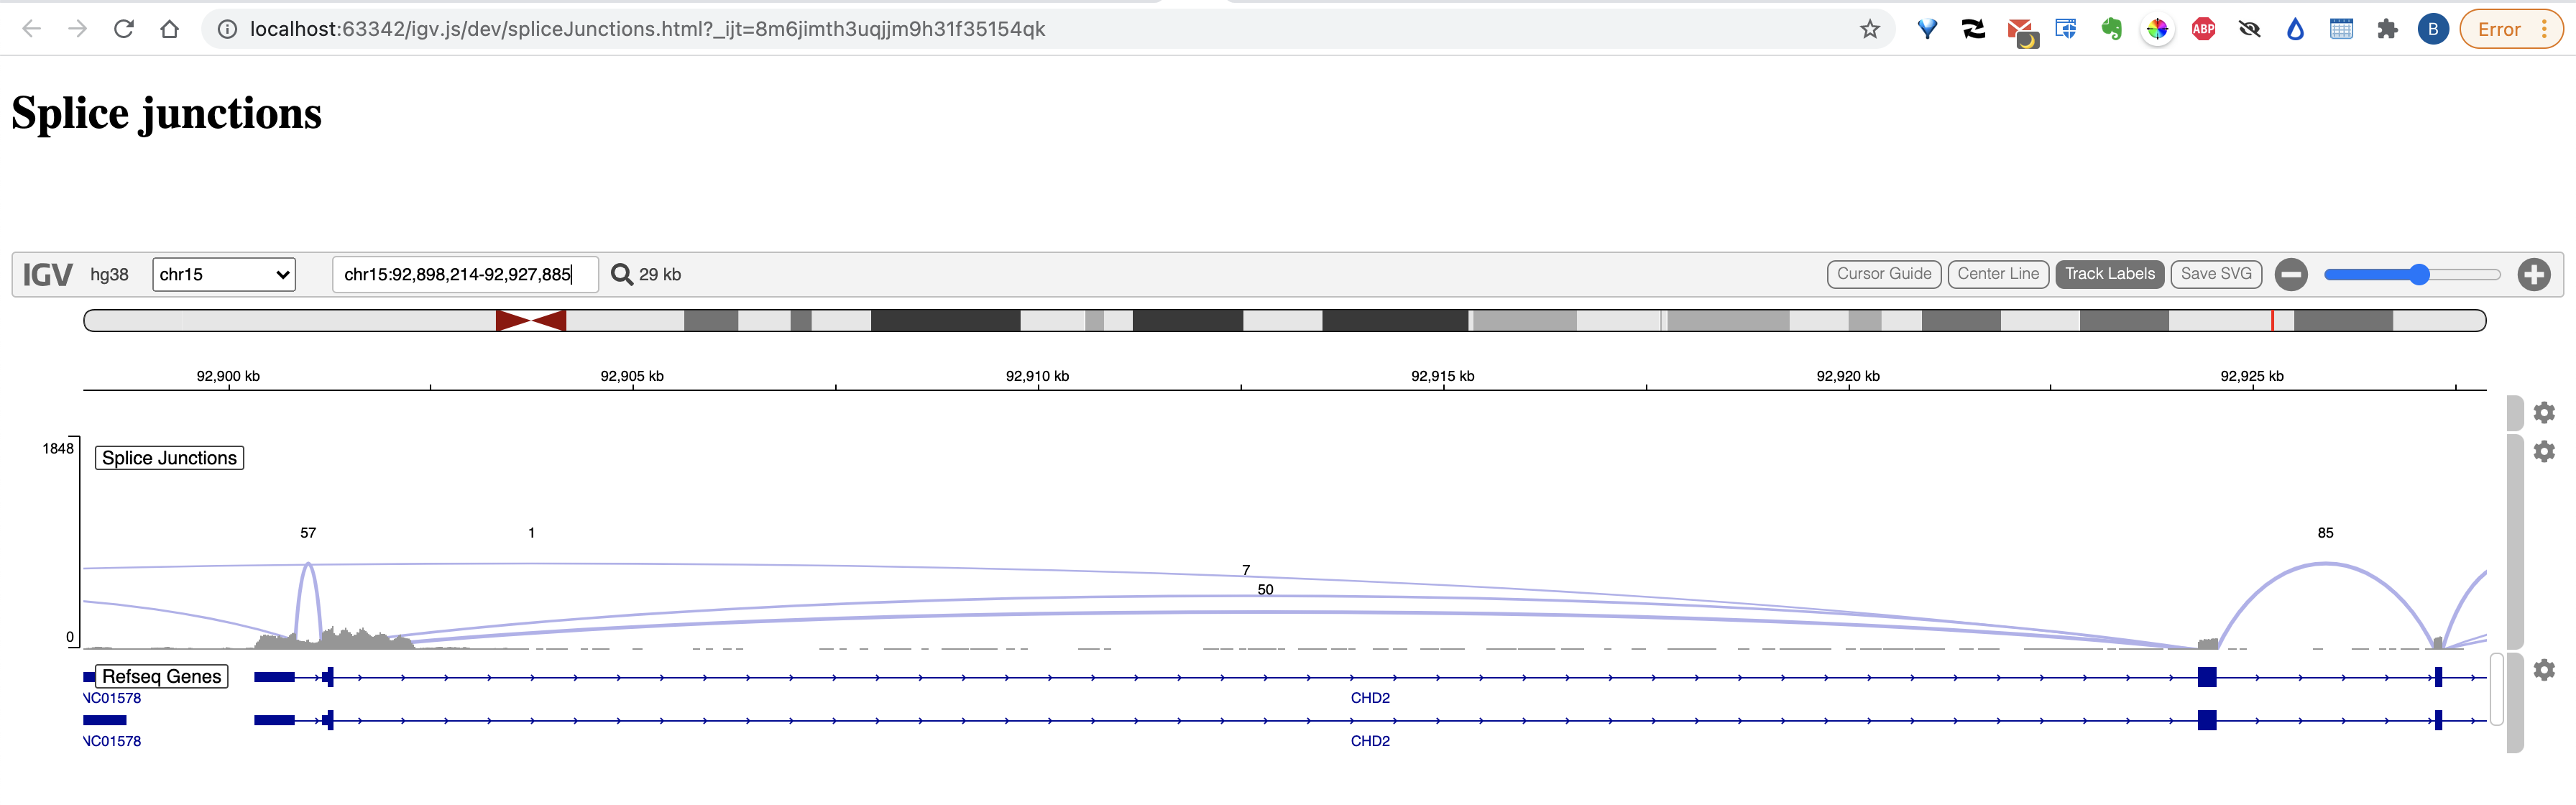Image resolution: width=2576 pixels, height=805 pixels.
Task: Open the topmost track gear icon
Action: point(2545,411)
